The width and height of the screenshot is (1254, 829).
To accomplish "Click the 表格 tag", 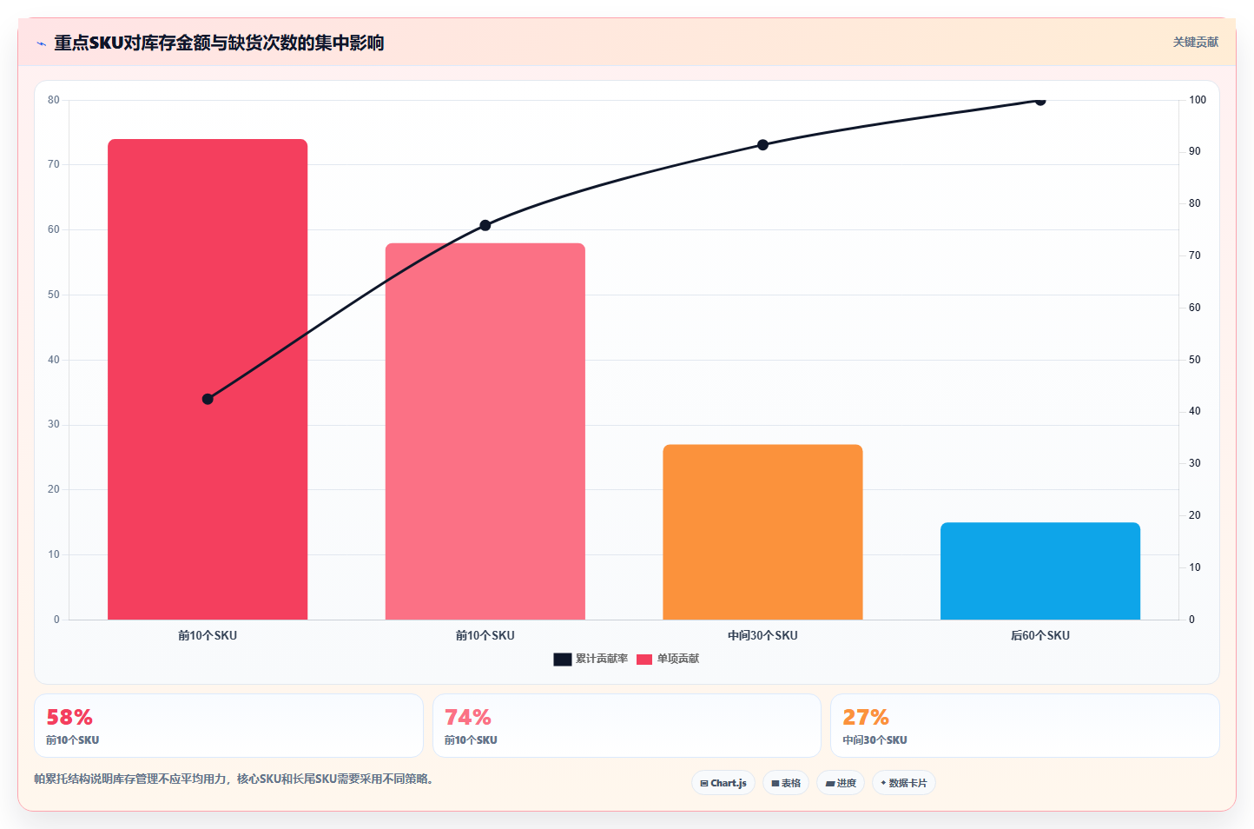I will pos(786,783).
